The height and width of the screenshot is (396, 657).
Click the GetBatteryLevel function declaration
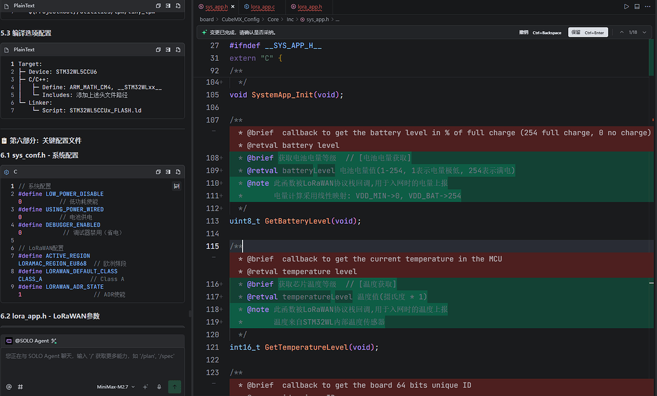click(x=295, y=221)
